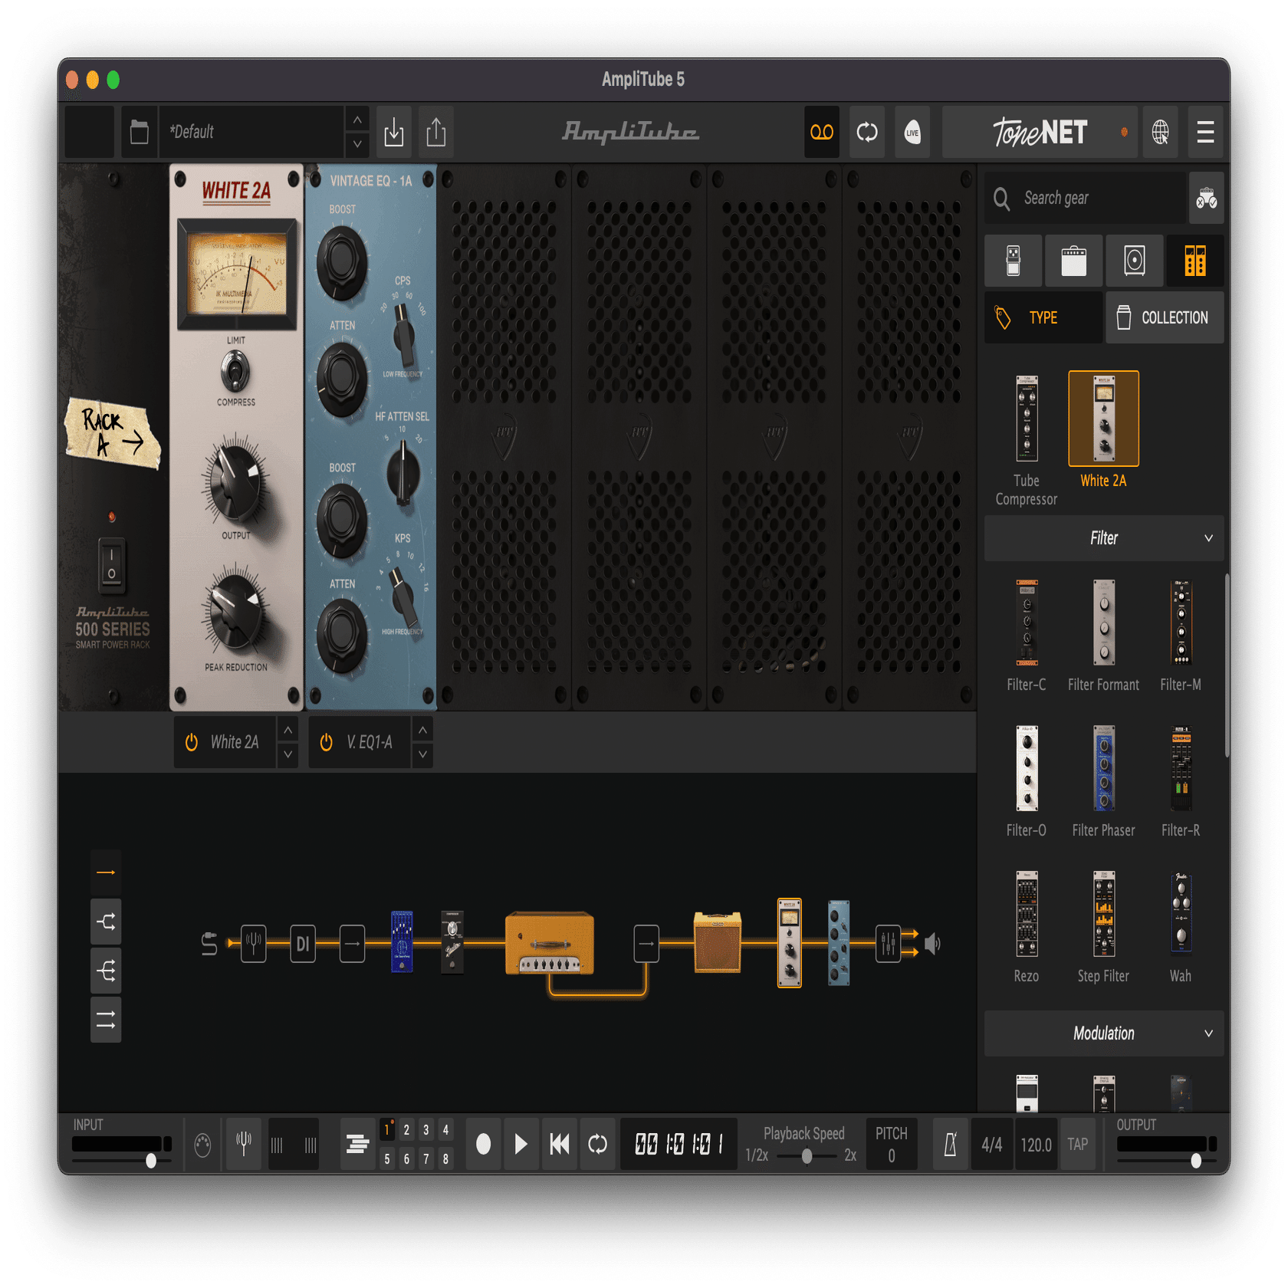Expand the Modulation gear section
The image size is (1288, 1288).
[1207, 1033]
